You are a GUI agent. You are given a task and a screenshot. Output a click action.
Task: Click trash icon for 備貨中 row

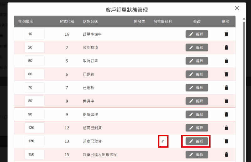click(x=226, y=101)
